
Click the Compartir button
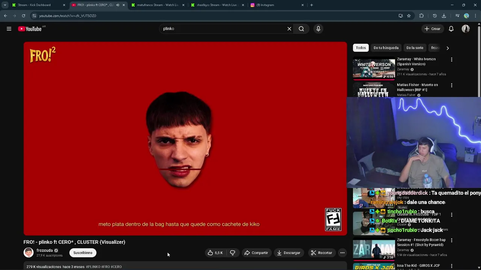coord(256,253)
